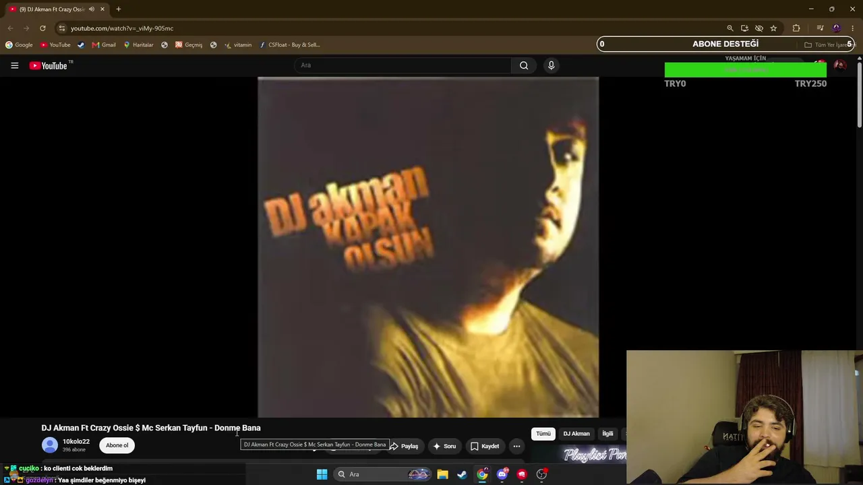Select the DJ Akman Ft Crazy Ossie tab
The image size is (863, 485).
coord(57,9)
